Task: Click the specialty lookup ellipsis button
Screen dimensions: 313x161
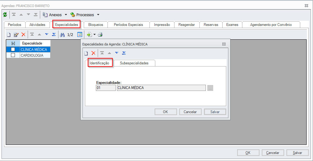Action: point(210,88)
